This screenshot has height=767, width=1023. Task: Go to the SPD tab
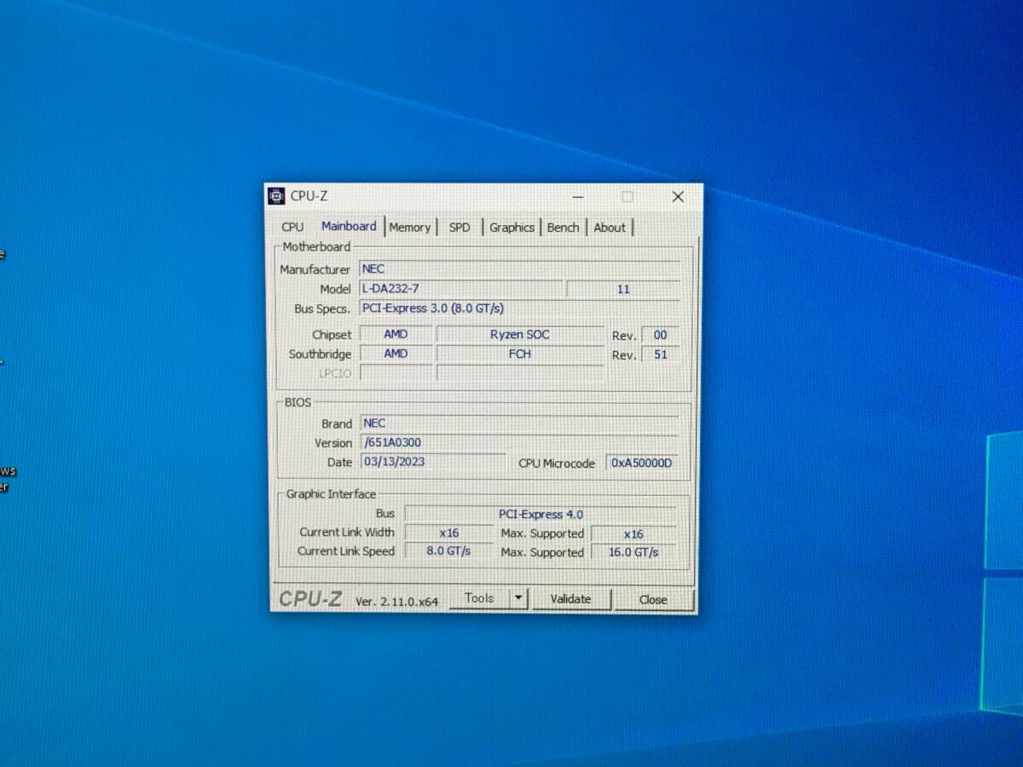[x=459, y=228]
